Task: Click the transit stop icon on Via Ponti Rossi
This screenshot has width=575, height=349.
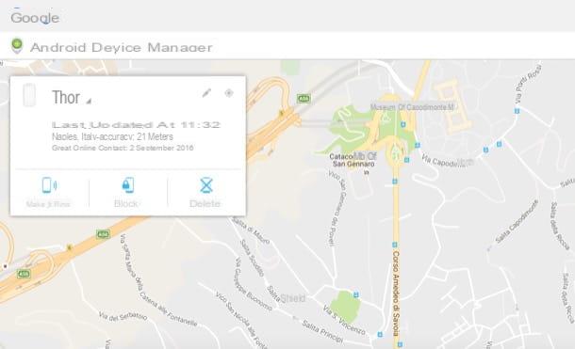Action: [517, 111]
